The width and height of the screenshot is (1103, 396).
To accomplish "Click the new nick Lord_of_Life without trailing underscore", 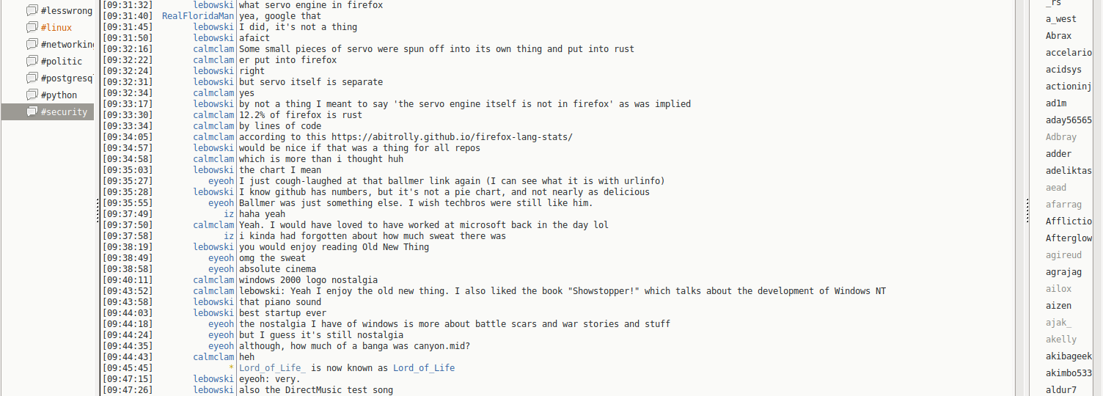I will coord(423,368).
